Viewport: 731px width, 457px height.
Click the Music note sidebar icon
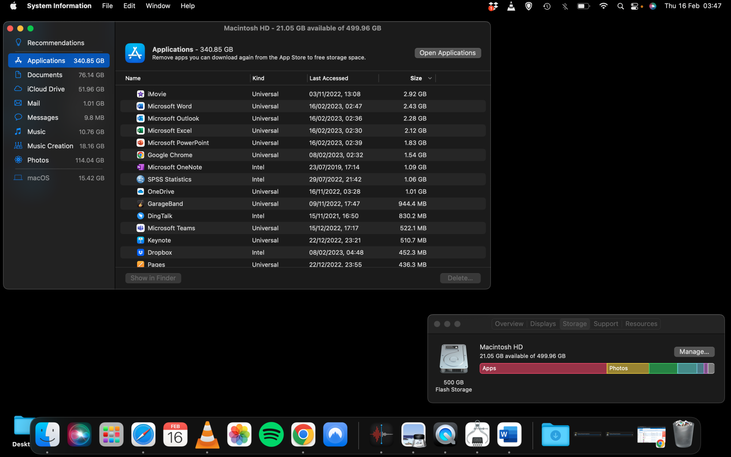[18, 132]
